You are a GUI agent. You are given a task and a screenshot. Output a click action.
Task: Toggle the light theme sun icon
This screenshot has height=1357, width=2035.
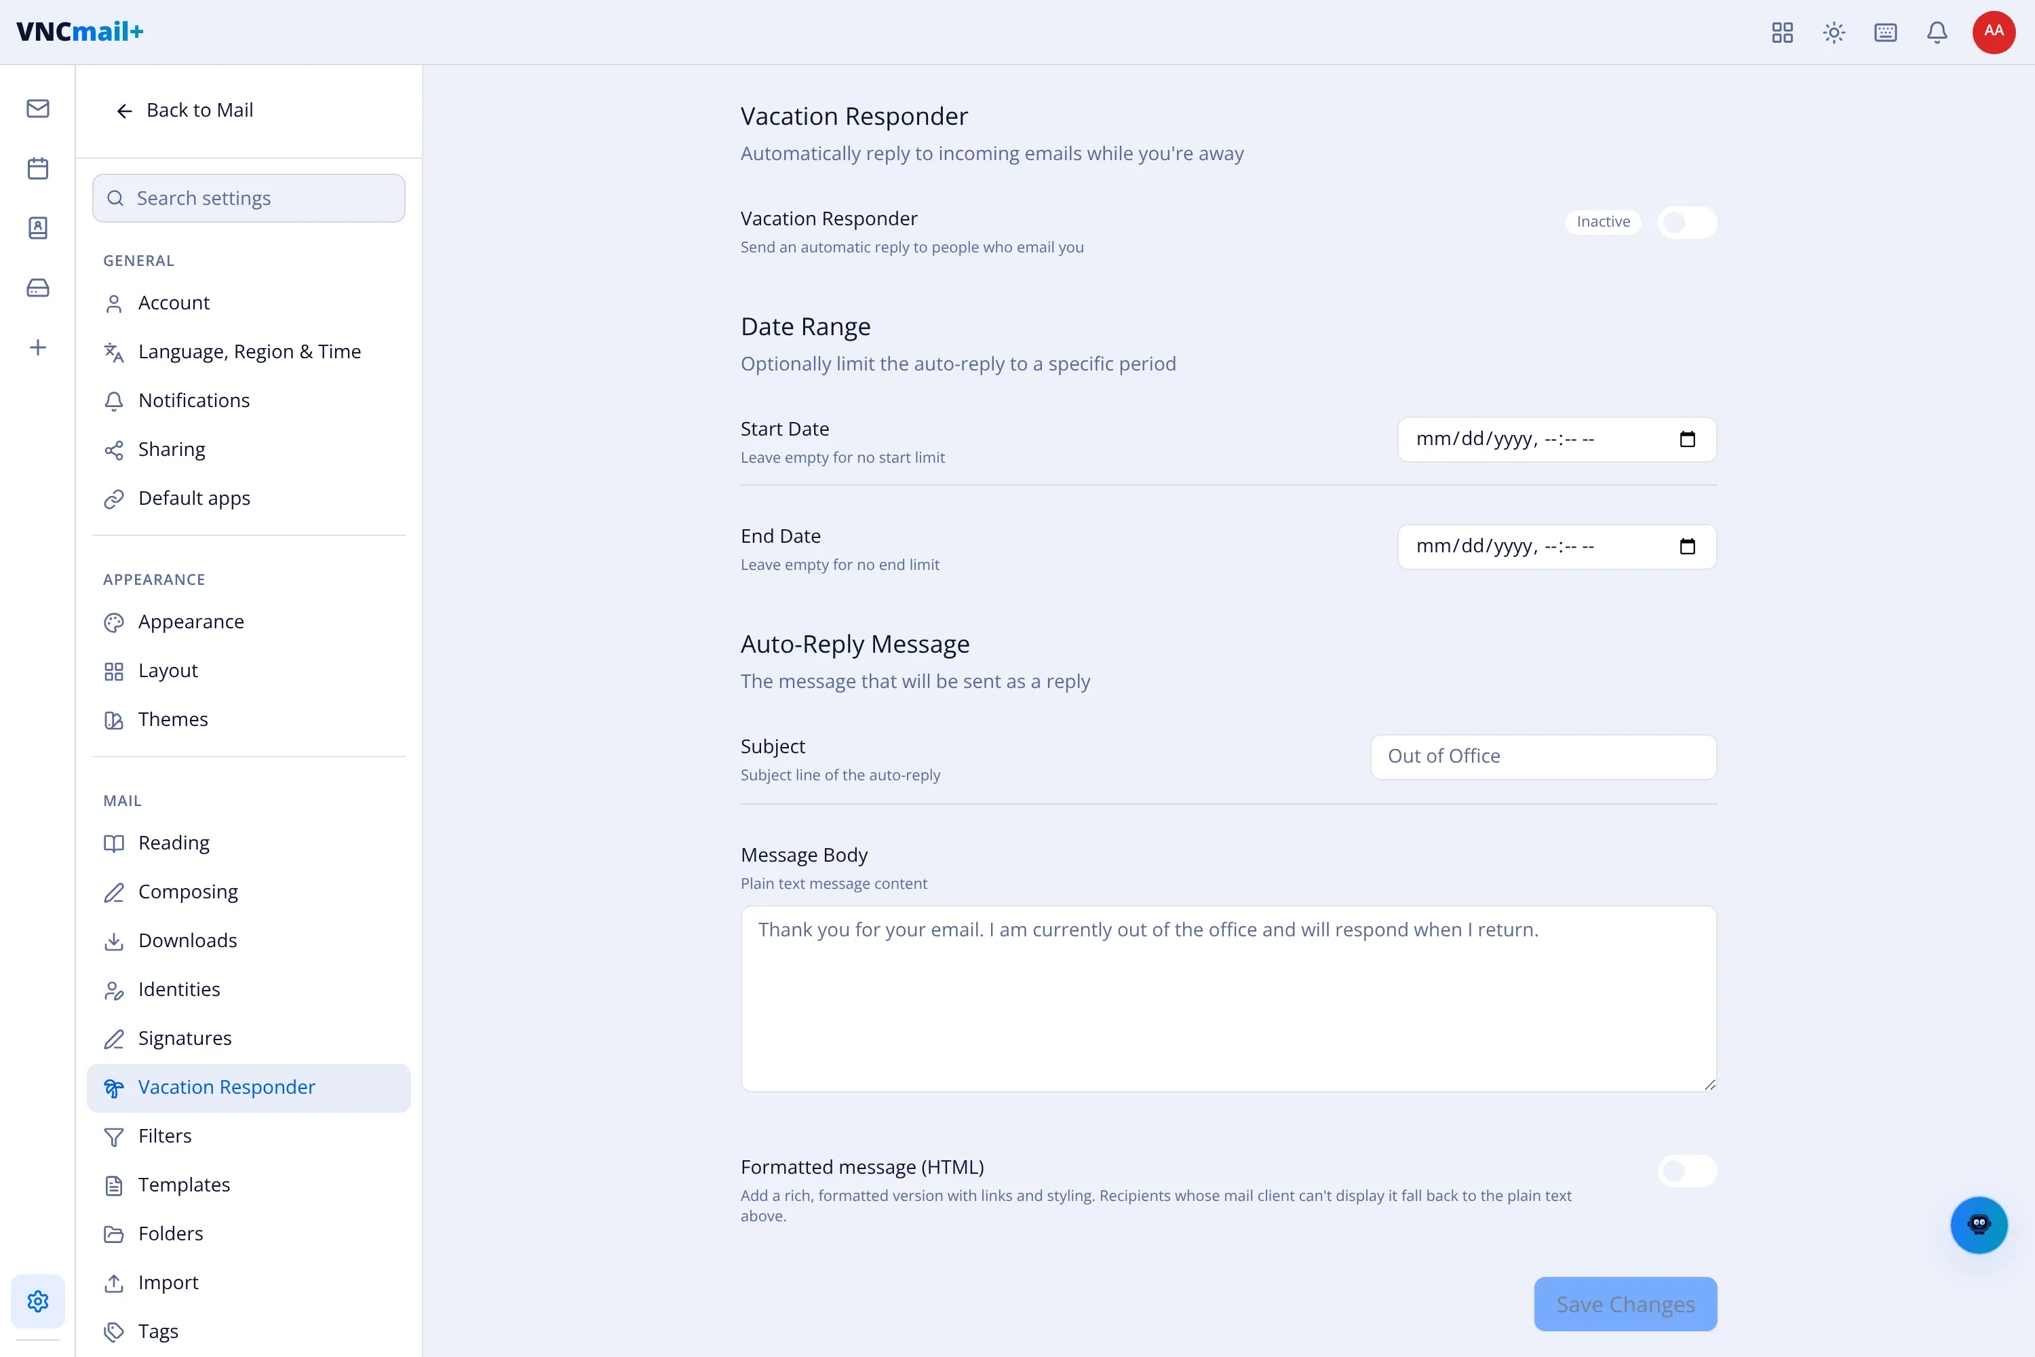coord(1834,32)
